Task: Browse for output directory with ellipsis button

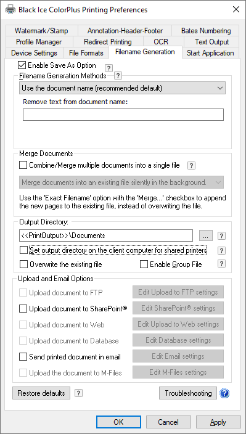Action: (206, 236)
